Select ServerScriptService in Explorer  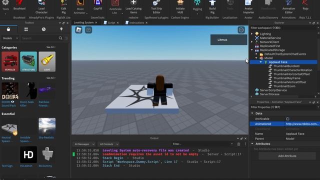273,90
